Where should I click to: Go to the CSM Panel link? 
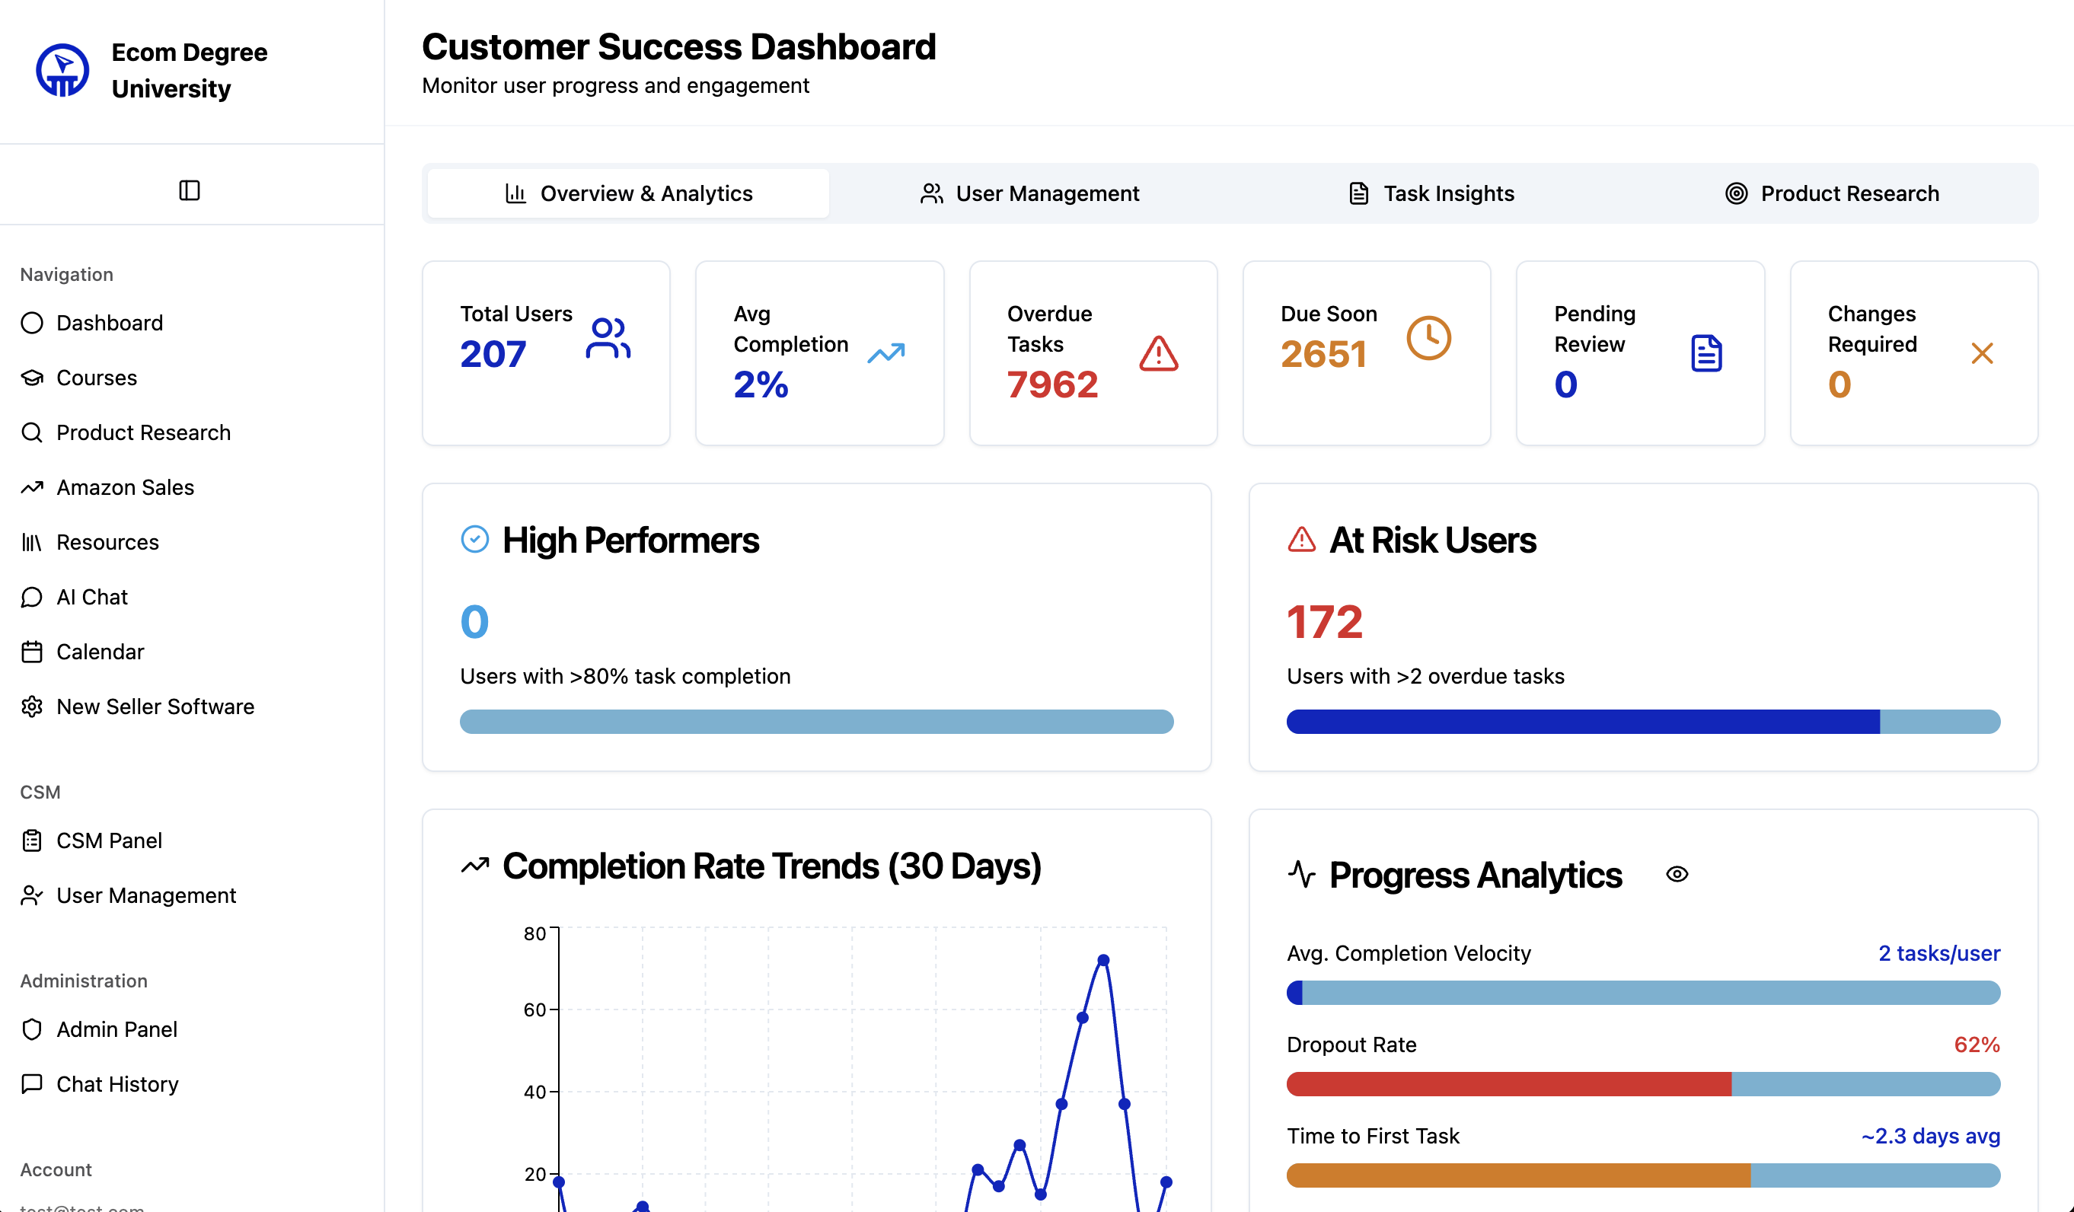point(109,840)
